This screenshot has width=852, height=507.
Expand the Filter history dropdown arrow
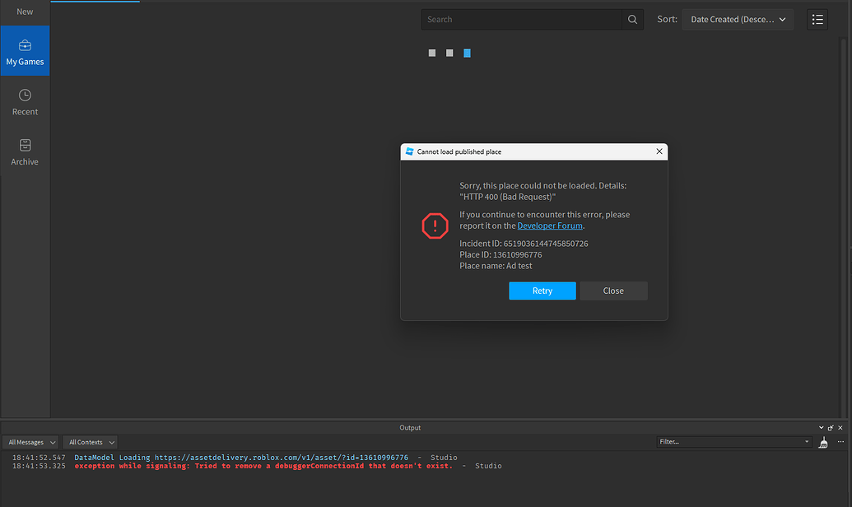[807, 442]
